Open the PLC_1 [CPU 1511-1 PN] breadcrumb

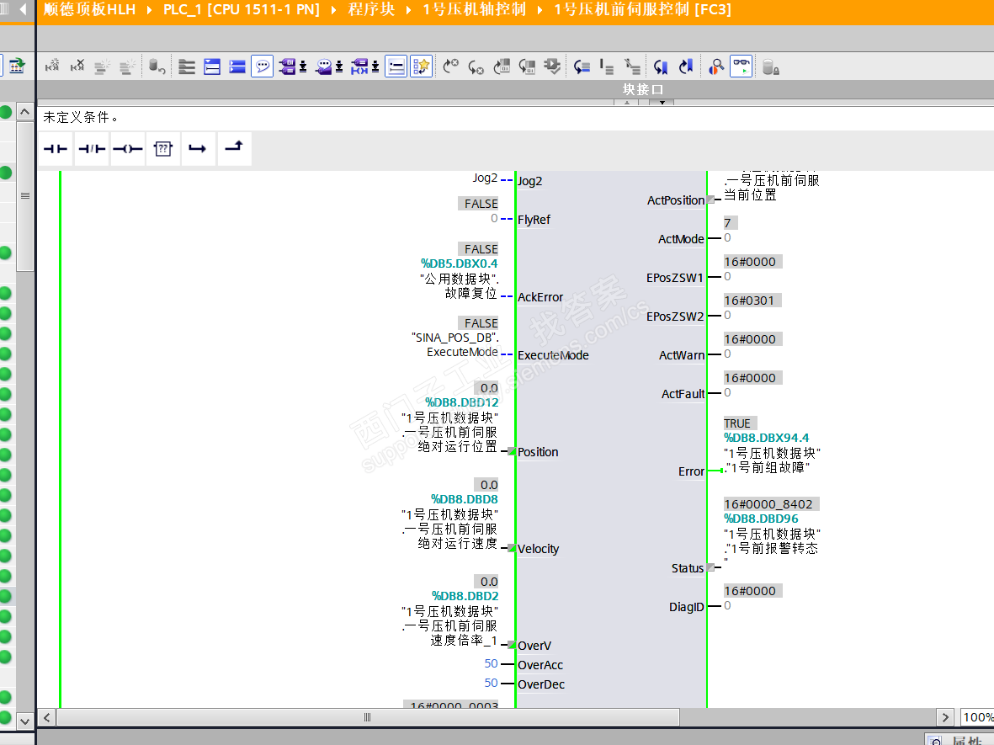tap(242, 9)
